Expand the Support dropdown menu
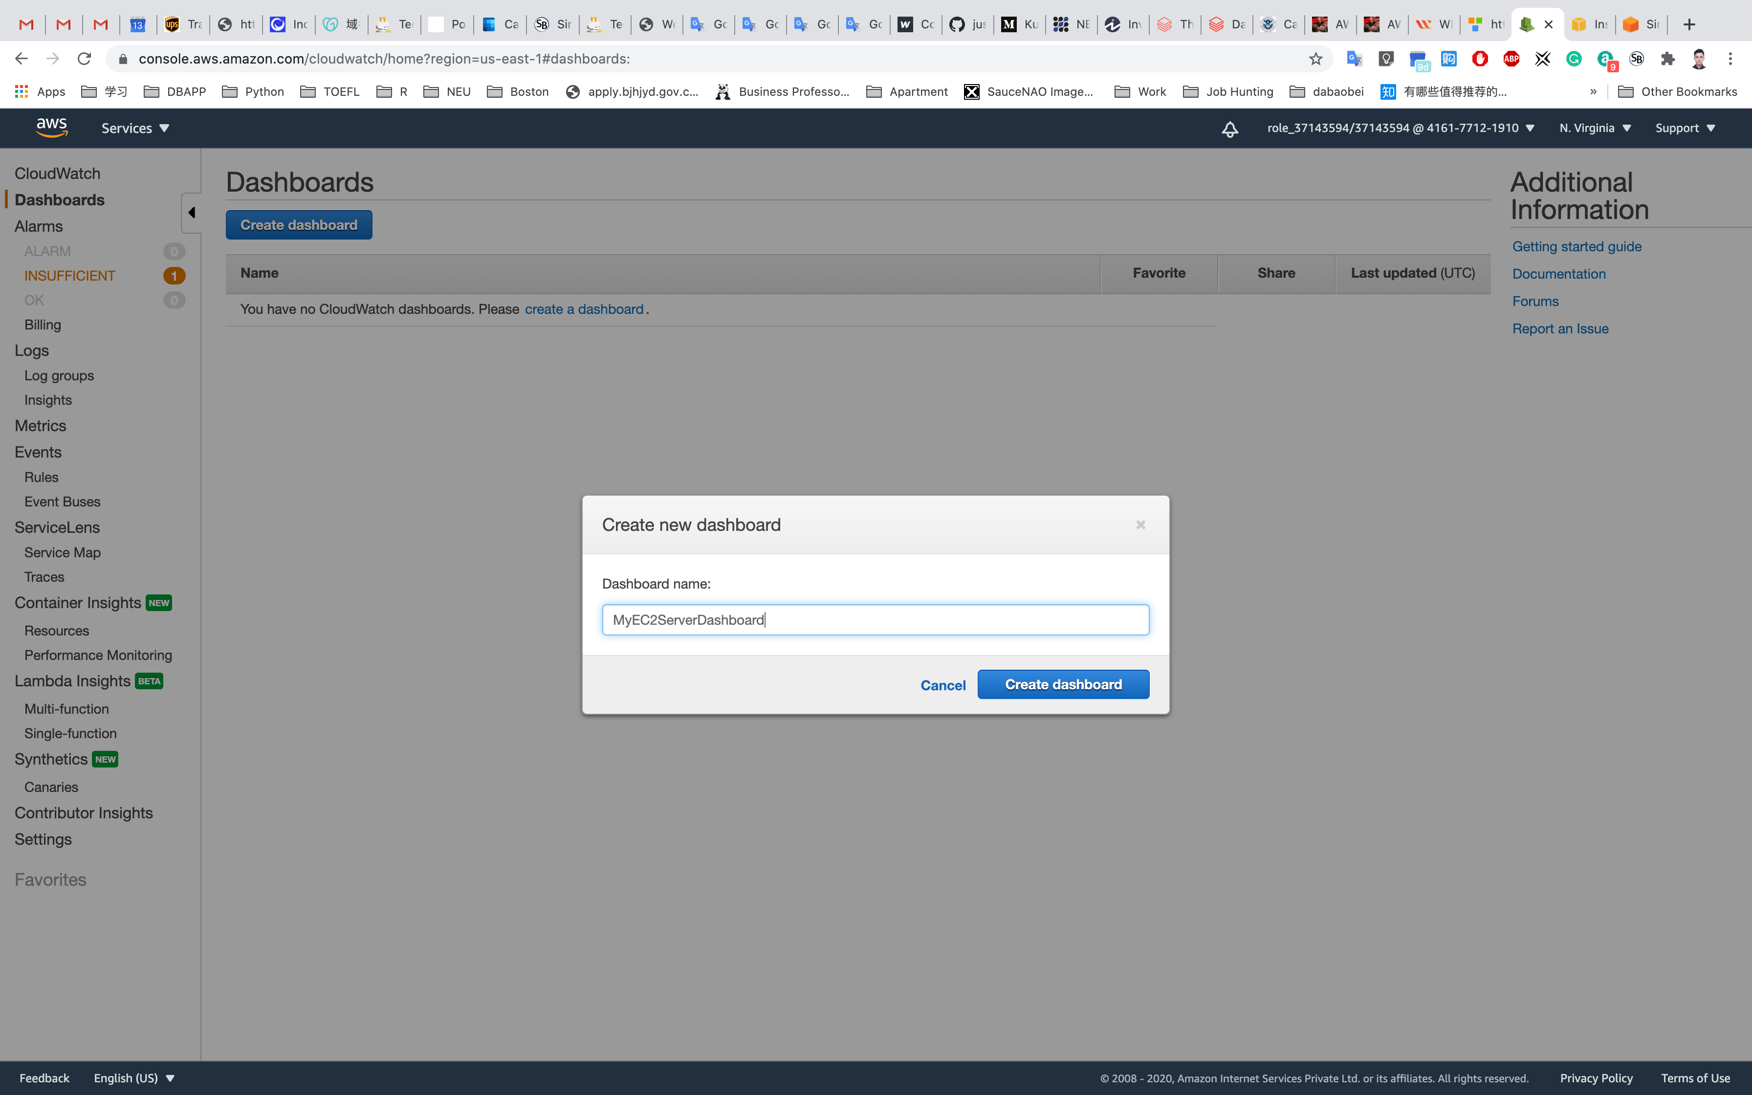This screenshot has width=1752, height=1095. (1685, 128)
